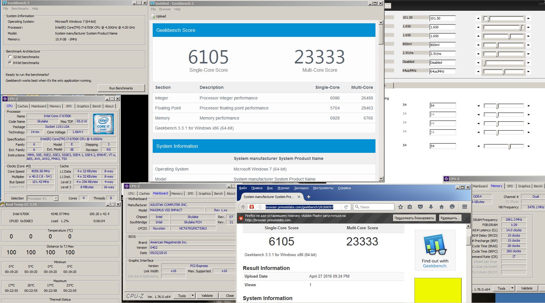Select 64-bit benchmarks option
The image size is (545, 303).
(x=10, y=63)
